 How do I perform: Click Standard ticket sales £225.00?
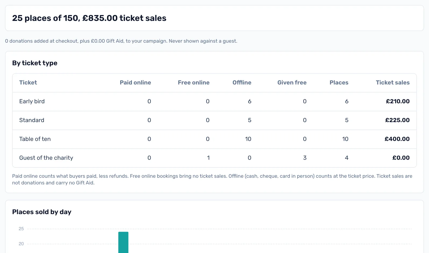point(397,120)
